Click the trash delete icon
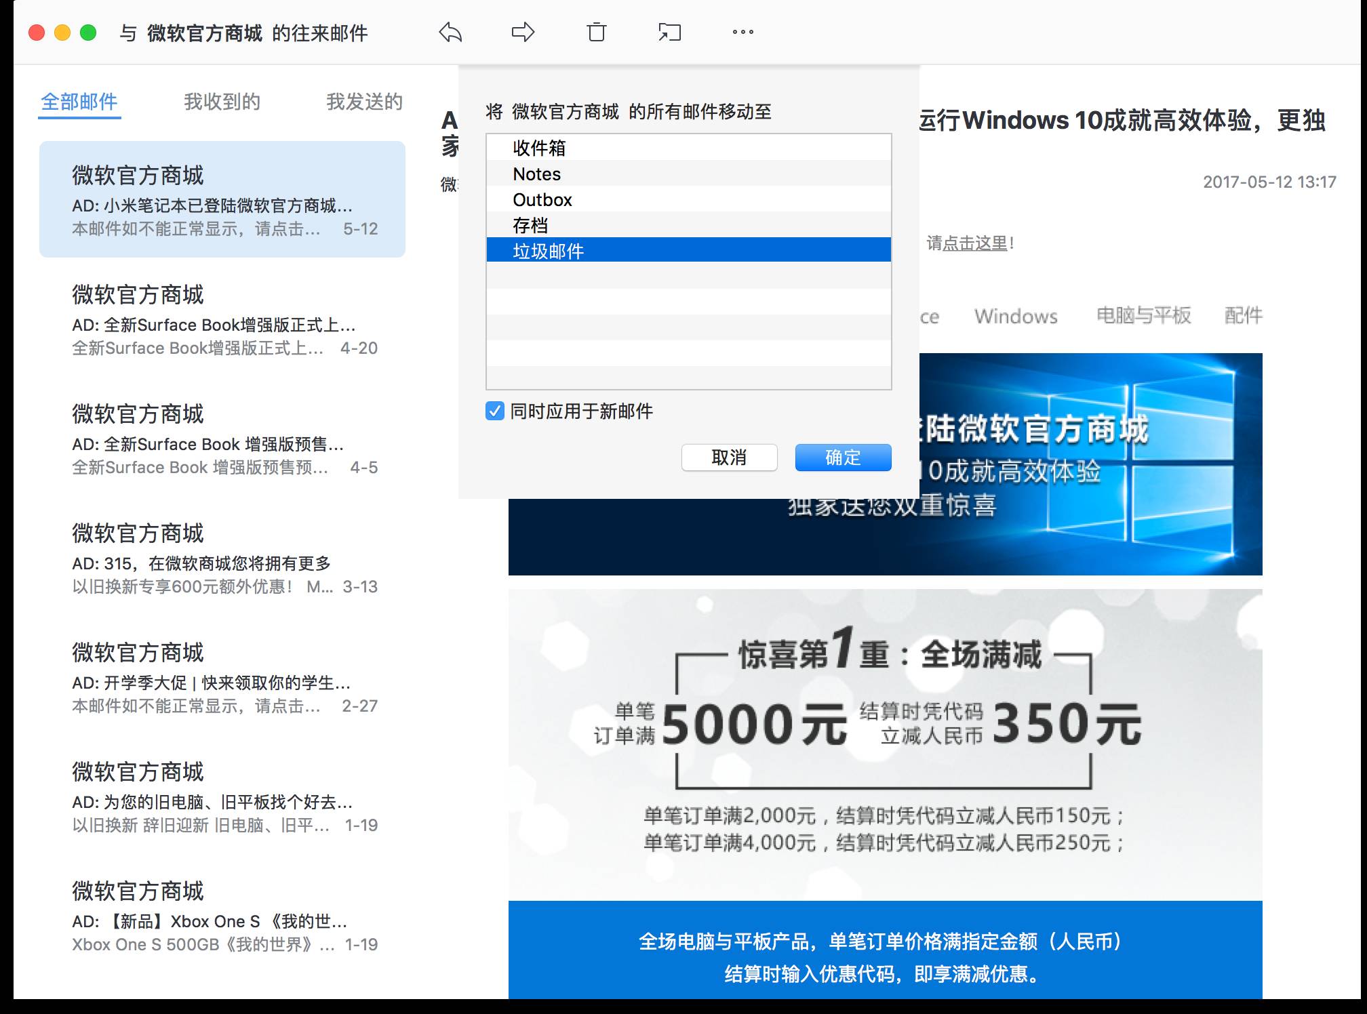The width and height of the screenshot is (1367, 1014). [596, 32]
